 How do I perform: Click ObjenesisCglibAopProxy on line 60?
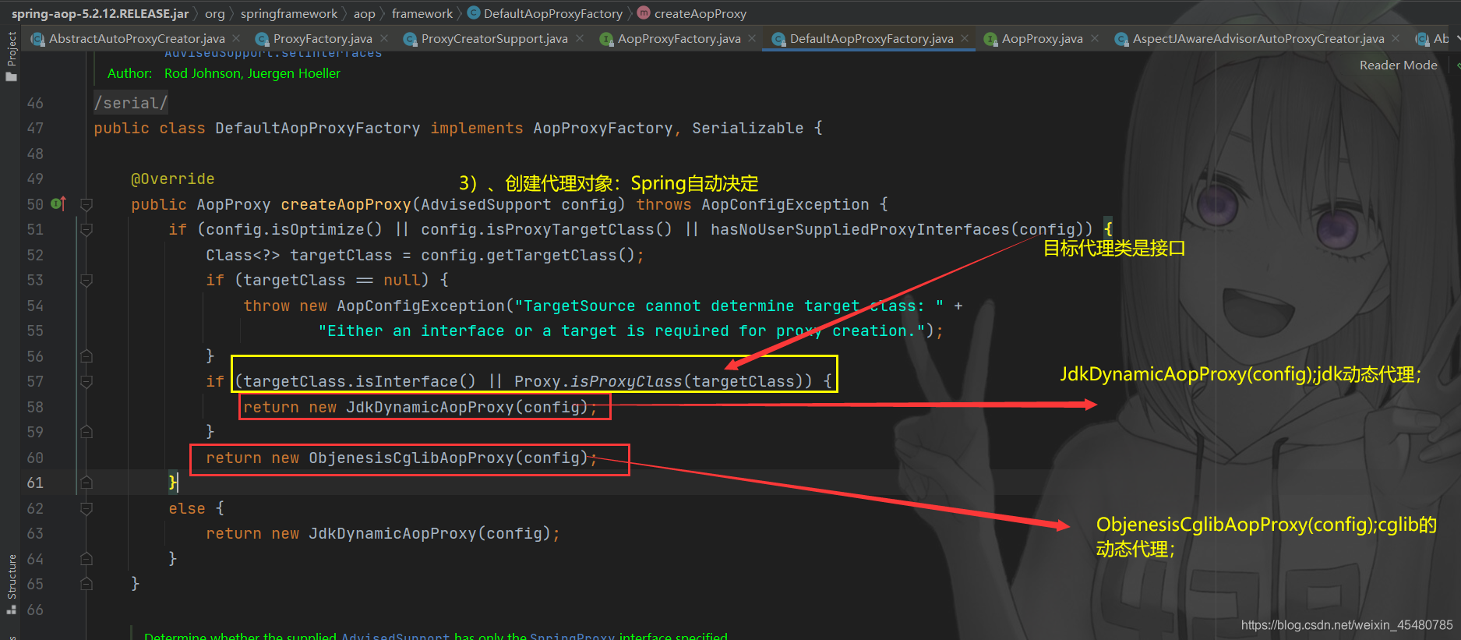pyautogui.click(x=411, y=458)
